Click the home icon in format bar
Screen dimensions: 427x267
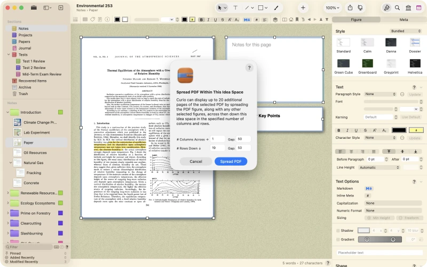(x=291, y=20)
